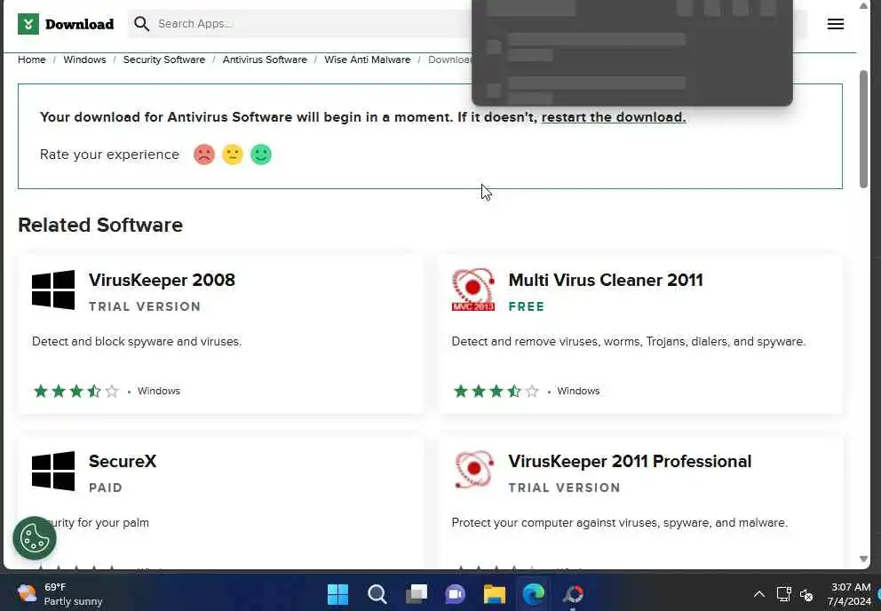
Task: Click the circular red-blue app icon on taskbar
Action: tap(573, 593)
